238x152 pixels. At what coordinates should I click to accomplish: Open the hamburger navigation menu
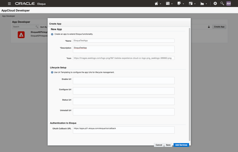[9, 3]
